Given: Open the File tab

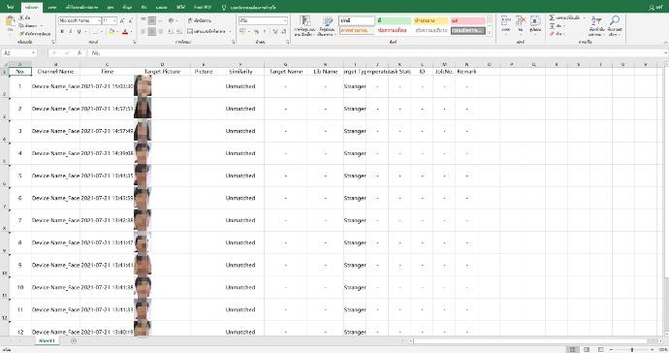Looking at the screenshot, I should (10, 7).
